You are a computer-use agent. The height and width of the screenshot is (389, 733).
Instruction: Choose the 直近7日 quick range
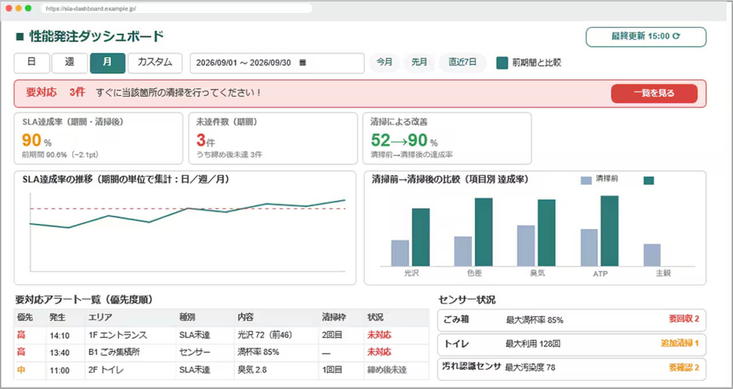pyautogui.click(x=462, y=63)
